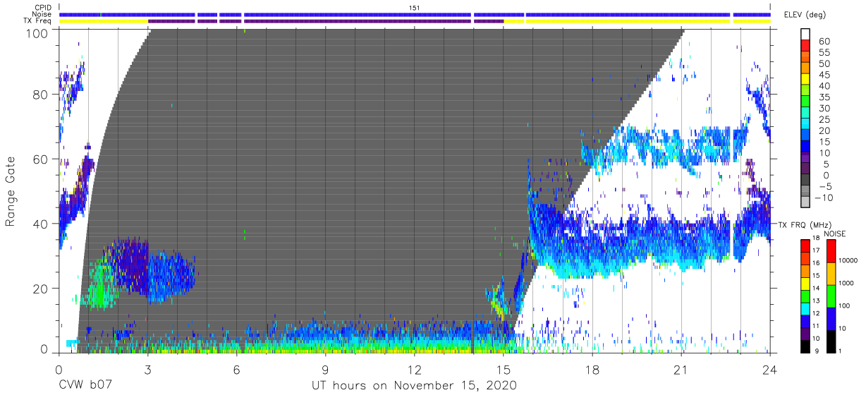Screen dimensions: 866x400
Task: Select the purple 10–11 swatch in TX FRQ legend
Action: pos(805,332)
